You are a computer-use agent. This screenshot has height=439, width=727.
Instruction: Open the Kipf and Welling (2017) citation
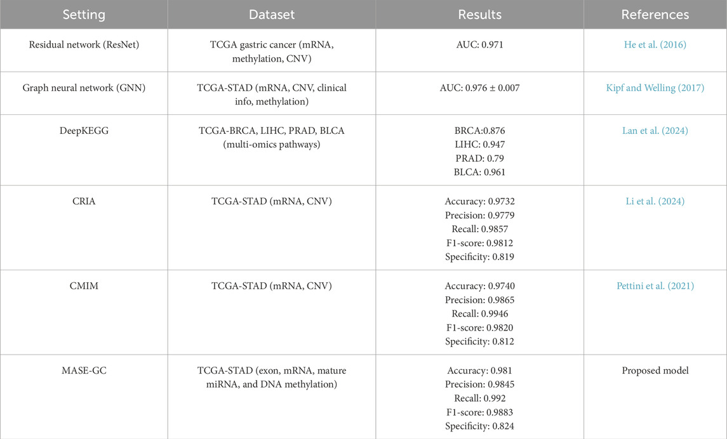[655, 88]
